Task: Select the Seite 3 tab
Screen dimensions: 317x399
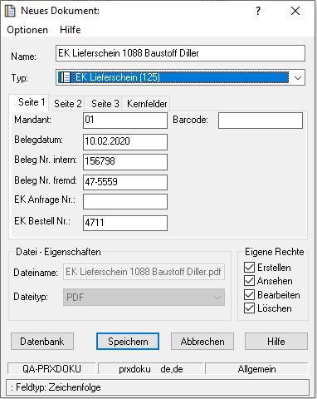Action: [x=105, y=104]
